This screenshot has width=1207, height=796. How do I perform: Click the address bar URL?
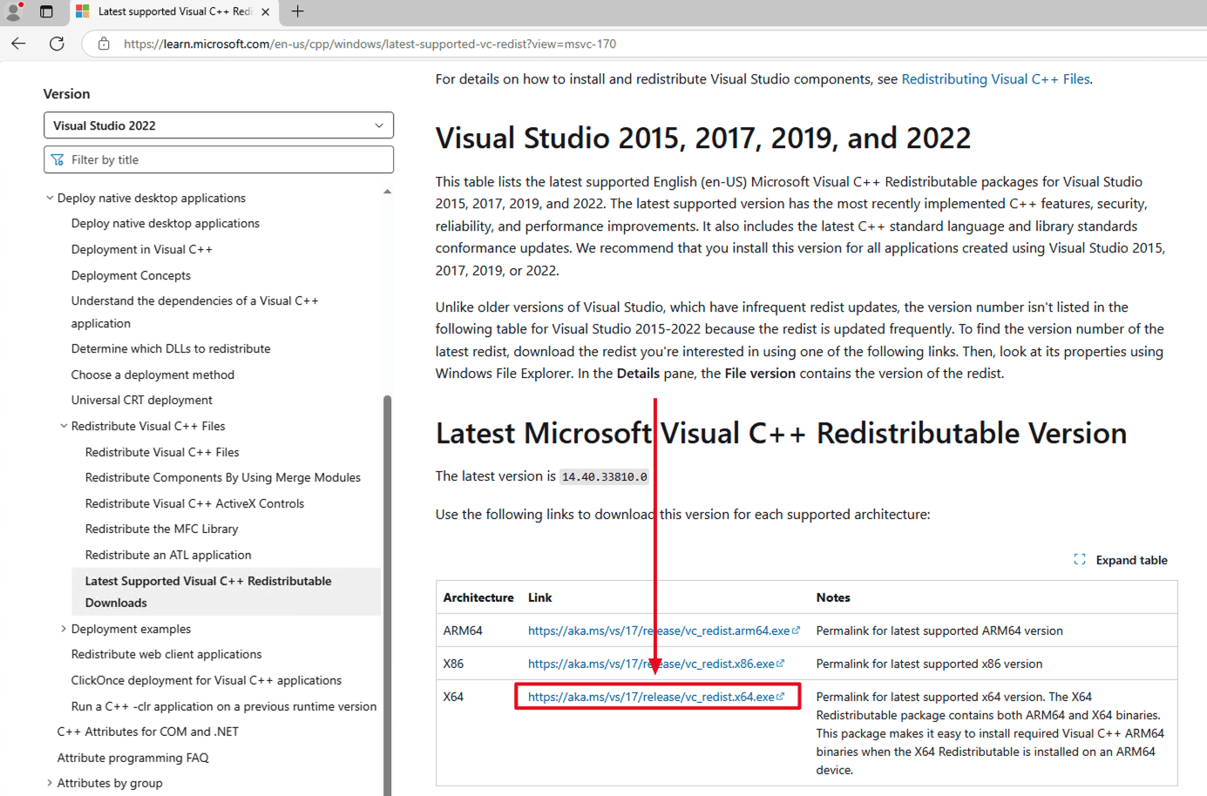370,44
